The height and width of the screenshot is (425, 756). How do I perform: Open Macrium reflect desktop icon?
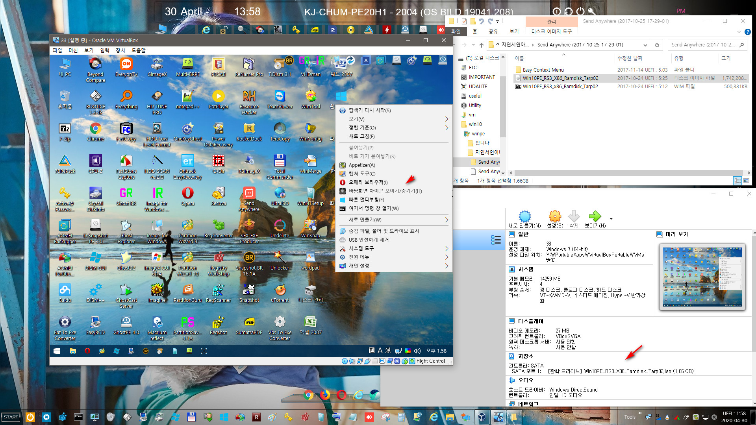(x=157, y=328)
